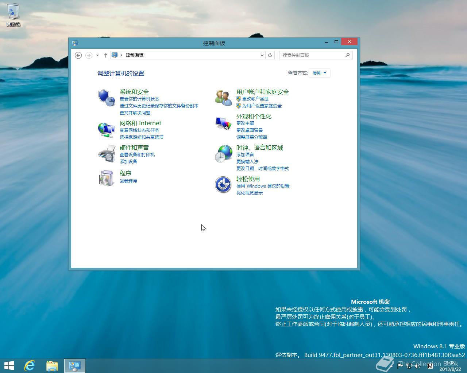Open 更改主题 link
467x373 pixels.
click(x=245, y=123)
